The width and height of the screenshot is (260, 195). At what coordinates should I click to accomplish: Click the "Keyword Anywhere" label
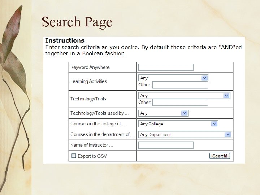tap(90, 67)
